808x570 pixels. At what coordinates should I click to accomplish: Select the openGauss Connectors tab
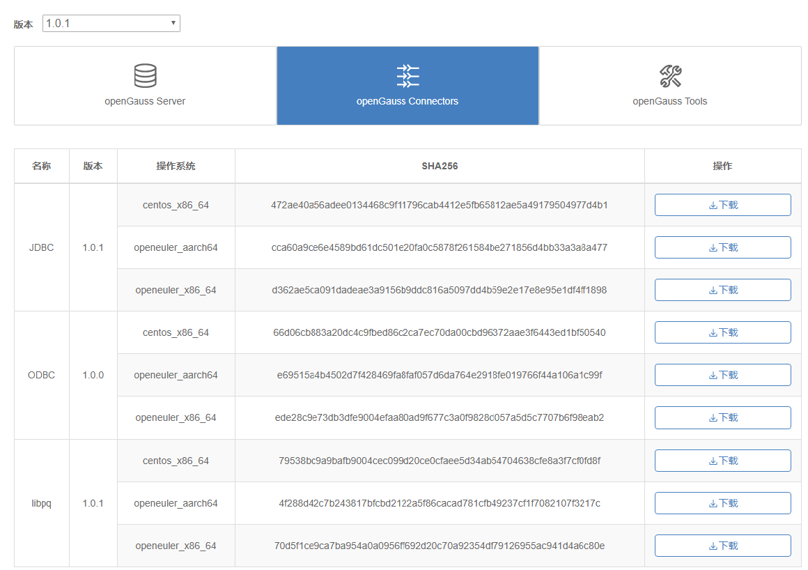click(407, 86)
